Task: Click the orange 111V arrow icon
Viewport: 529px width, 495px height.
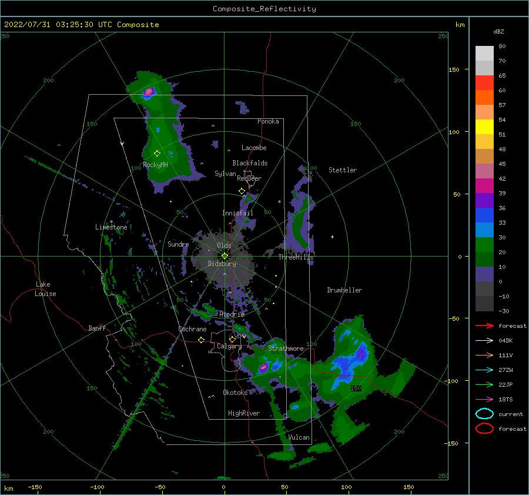Action: coord(484,355)
